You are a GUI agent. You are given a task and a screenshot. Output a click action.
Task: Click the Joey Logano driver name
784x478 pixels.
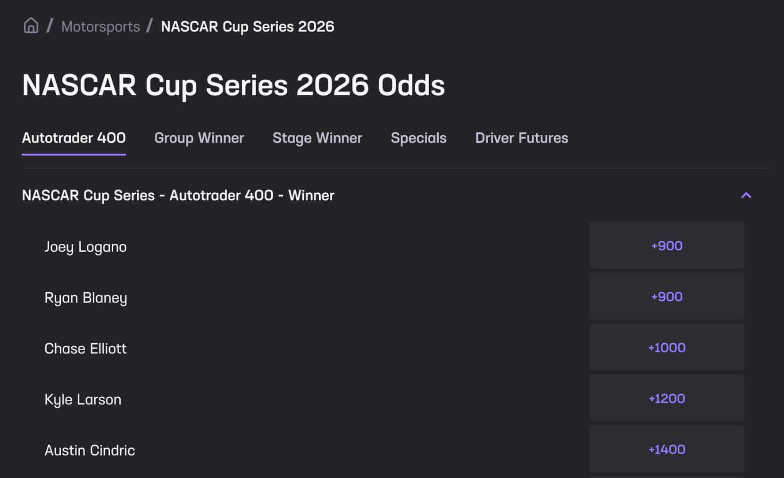pos(85,247)
